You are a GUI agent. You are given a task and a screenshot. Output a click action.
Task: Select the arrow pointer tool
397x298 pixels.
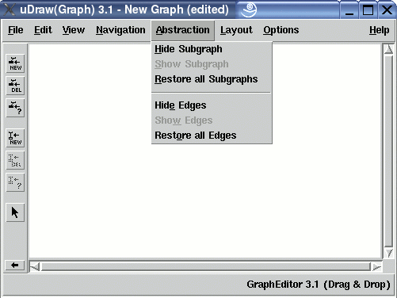[x=15, y=212]
